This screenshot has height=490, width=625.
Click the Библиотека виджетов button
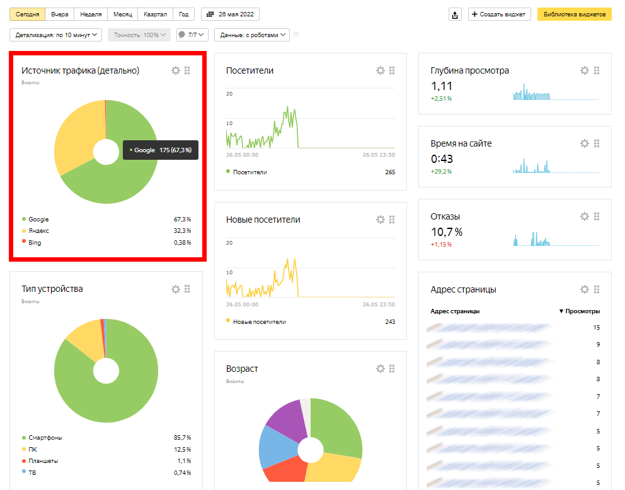coord(574,14)
